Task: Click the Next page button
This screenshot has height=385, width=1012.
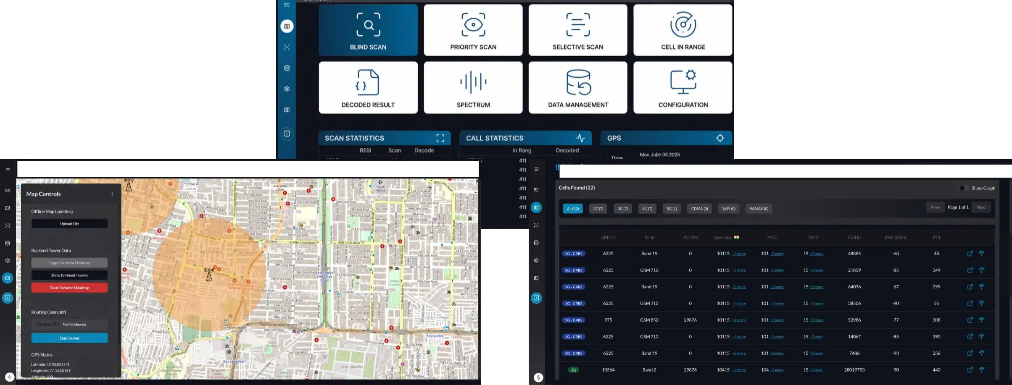Action: pyautogui.click(x=981, y=207)
